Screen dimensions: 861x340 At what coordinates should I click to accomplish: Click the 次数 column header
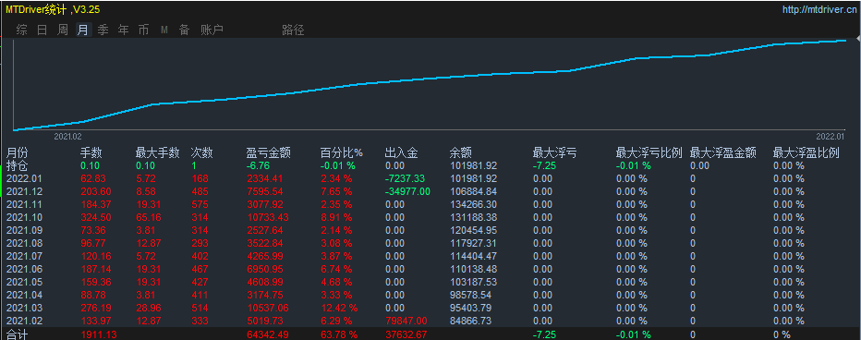201,153
